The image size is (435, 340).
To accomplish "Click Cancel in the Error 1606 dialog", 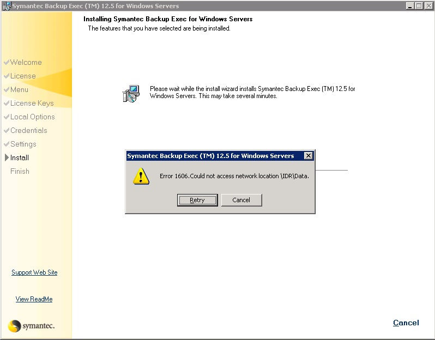I will pos(241,200).
